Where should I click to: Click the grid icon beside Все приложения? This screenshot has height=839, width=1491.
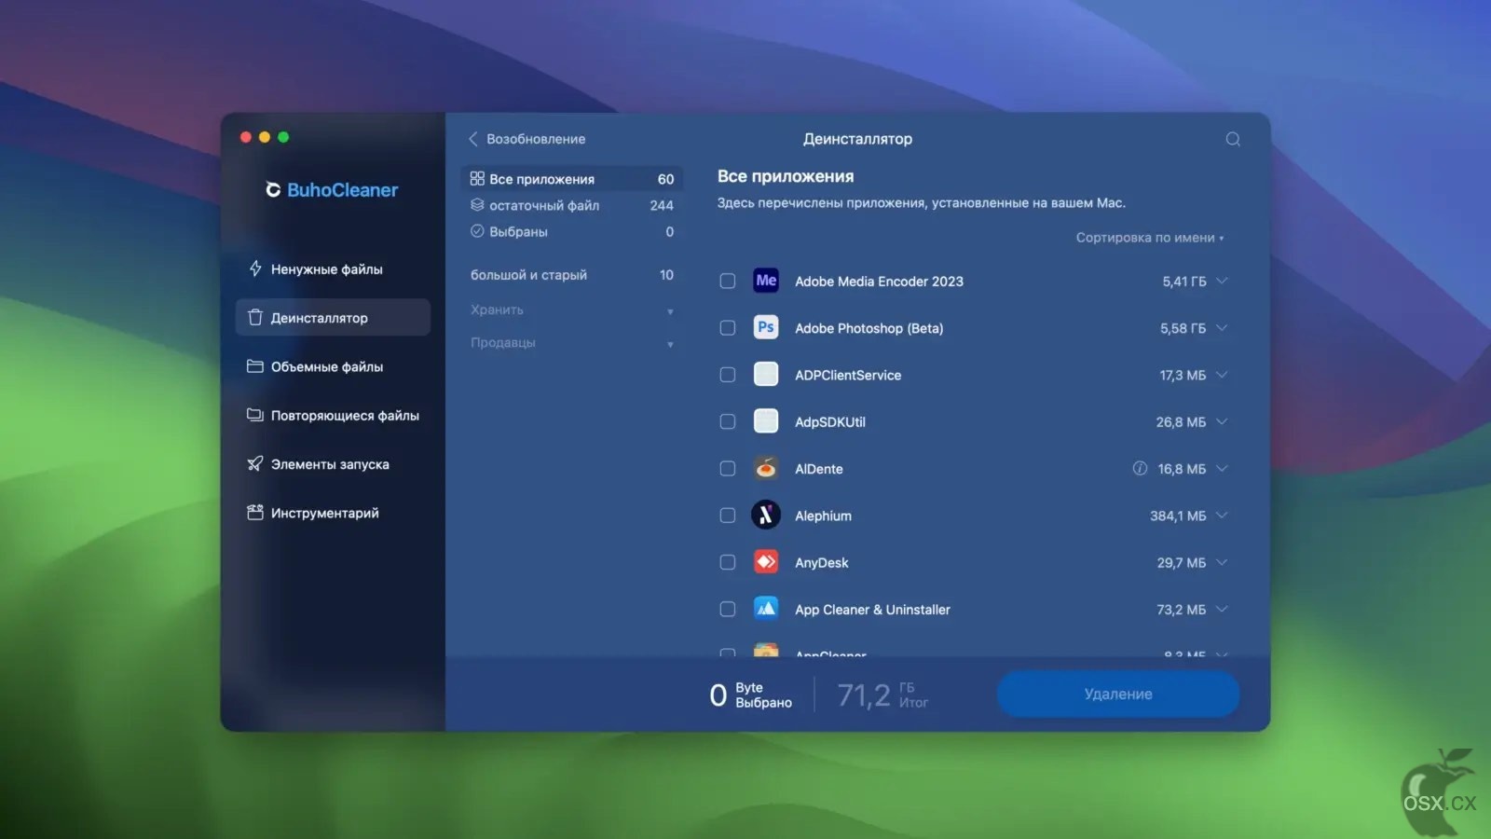477,178
